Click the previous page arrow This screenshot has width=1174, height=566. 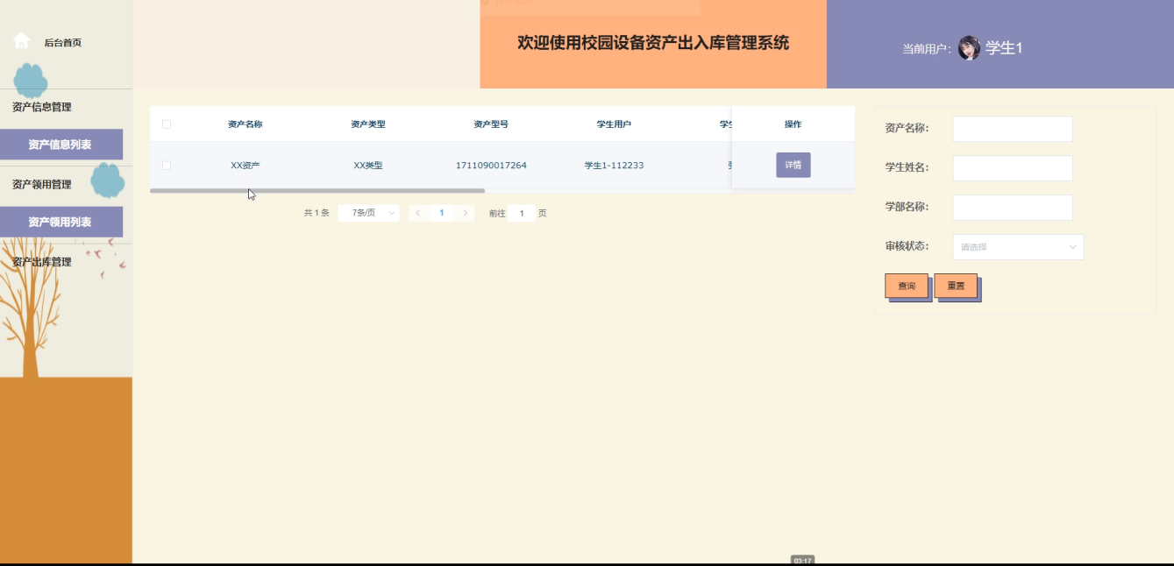[x=418, y=213]
